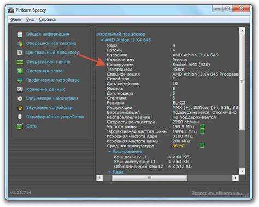Collapse the Кэширование section
259x207 pixels.
click(109, 152)
